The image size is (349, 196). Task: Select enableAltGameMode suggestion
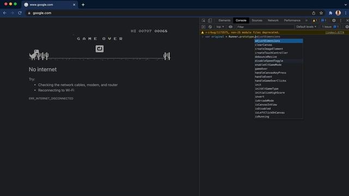pyautogui.click(x=279, y=65)
